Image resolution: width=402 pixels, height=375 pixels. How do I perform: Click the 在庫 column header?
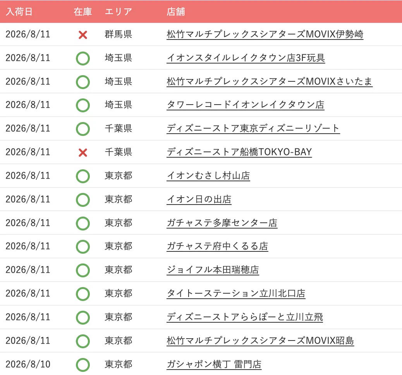(82, 12)
